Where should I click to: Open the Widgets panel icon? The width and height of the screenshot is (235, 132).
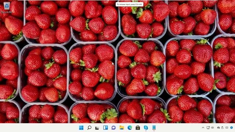coord(105,128)
